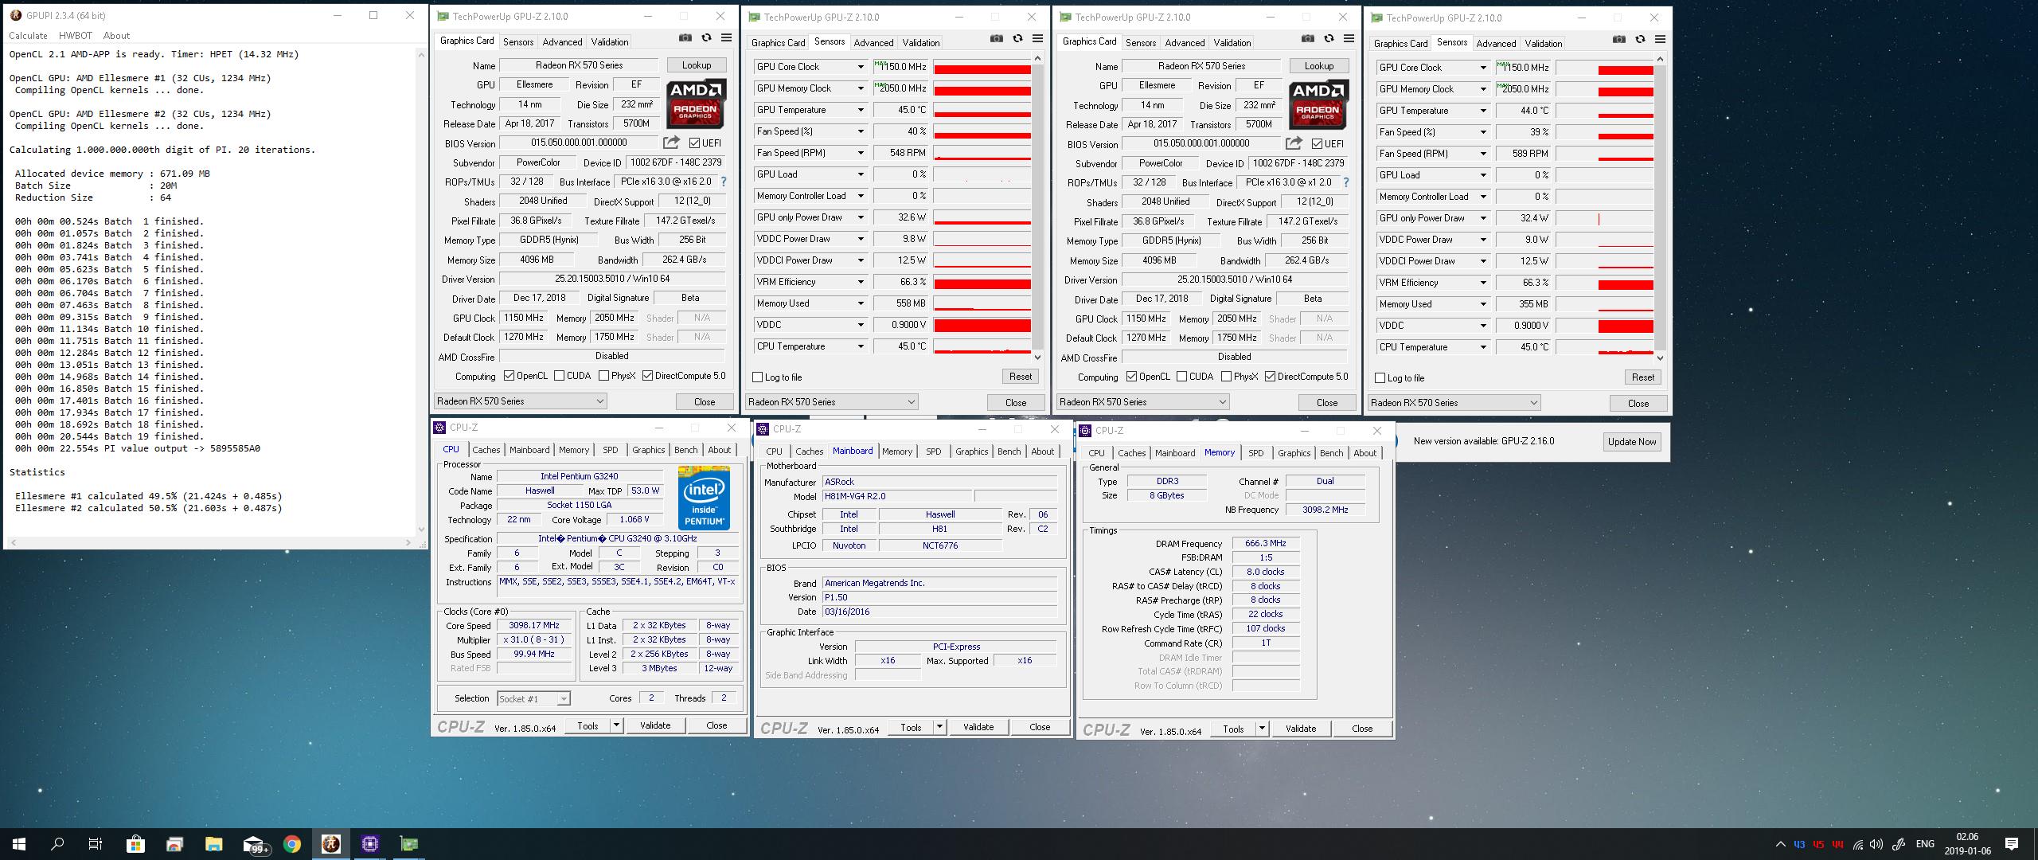This screenshot has height=860, width=2038.
Task: Click refresh icon in GPU-Z x16 2.0 Graphics Card window
Action: click(706, 37)
